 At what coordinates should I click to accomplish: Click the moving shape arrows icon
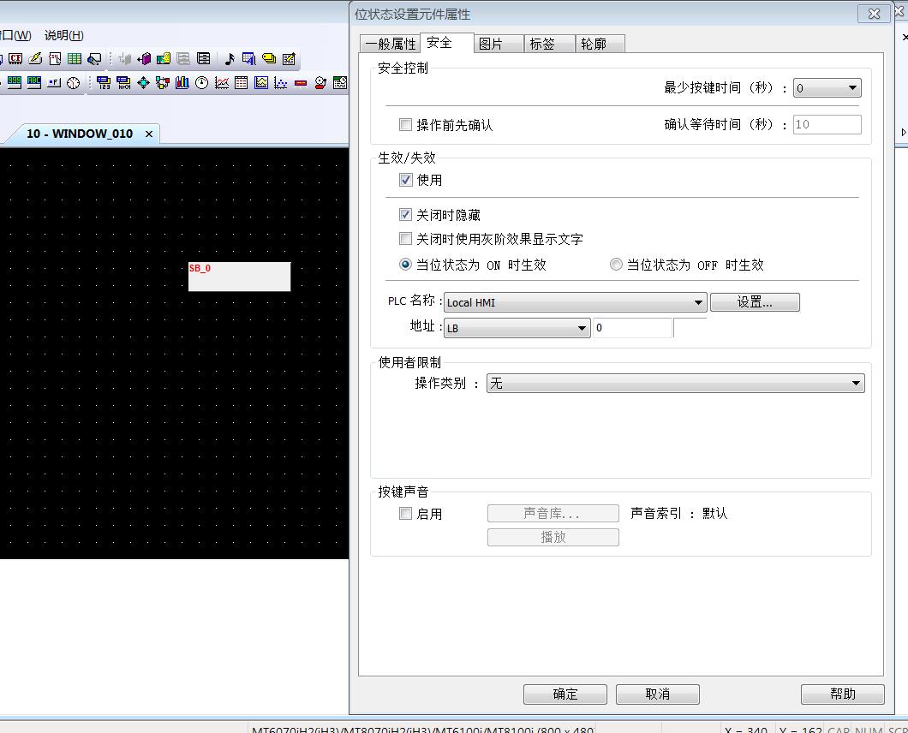tap(143, 83)
